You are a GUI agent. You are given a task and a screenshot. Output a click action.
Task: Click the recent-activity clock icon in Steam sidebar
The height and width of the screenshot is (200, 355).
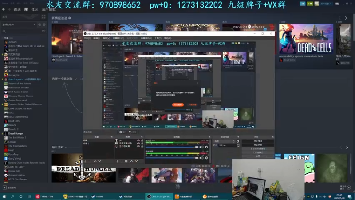(x=39, y=24)
